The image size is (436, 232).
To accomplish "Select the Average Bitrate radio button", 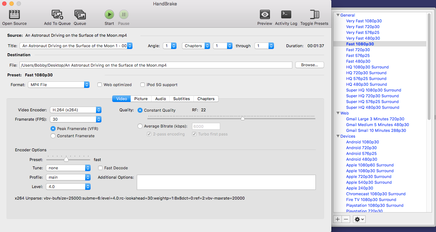I will click(x=140, y=126).
